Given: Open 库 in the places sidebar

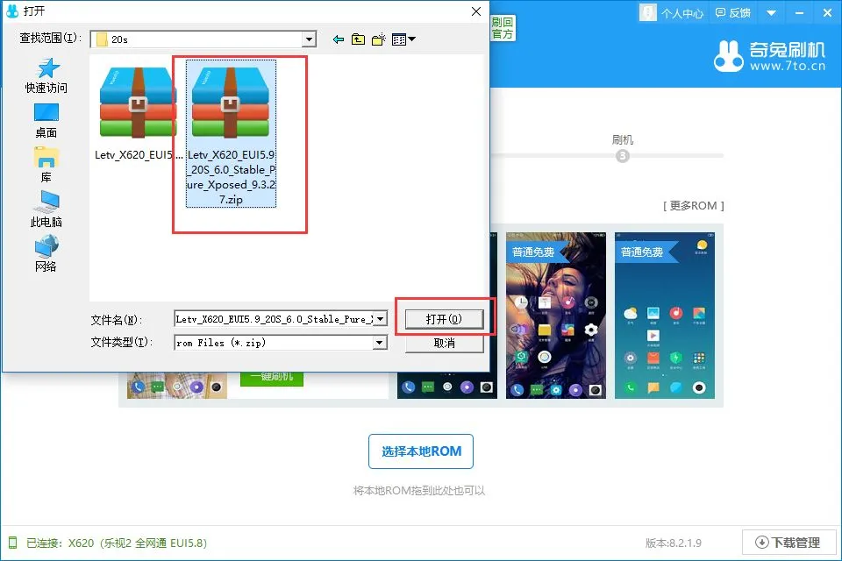Looking at the screenshot, I should click(x=46, y=164).
